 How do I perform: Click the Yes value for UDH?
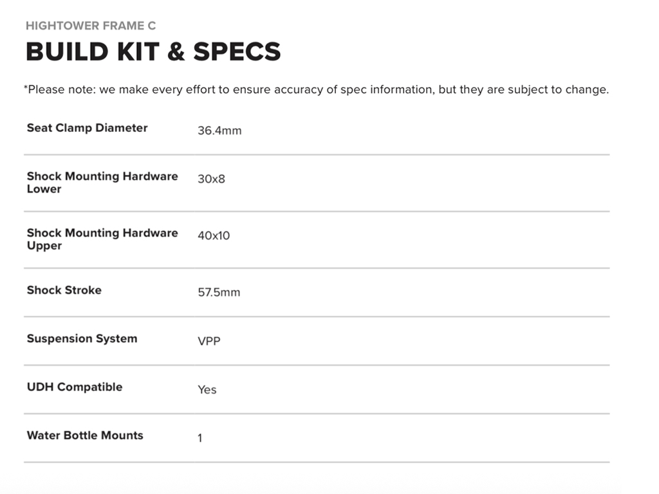(207, 389)
